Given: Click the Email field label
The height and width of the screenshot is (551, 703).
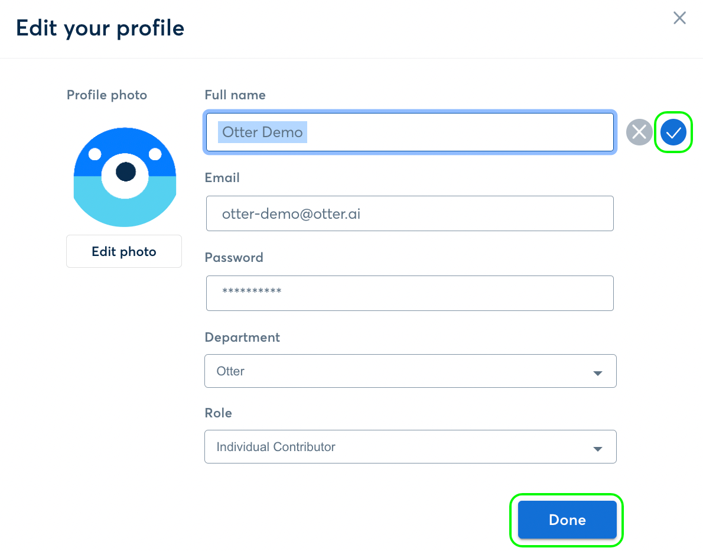Looking at the screenshot, I should (x=222, y=178).
